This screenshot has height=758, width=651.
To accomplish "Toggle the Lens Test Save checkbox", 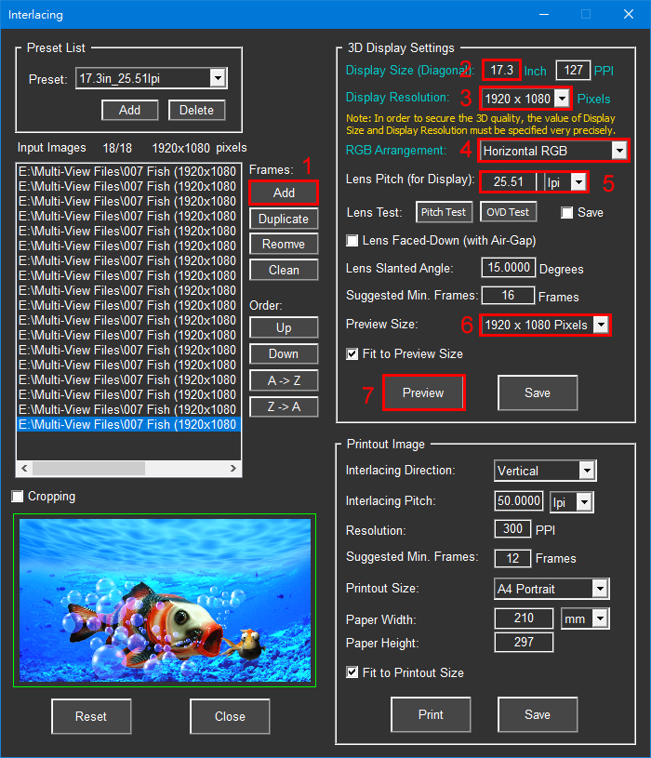I will coord(567,213).
